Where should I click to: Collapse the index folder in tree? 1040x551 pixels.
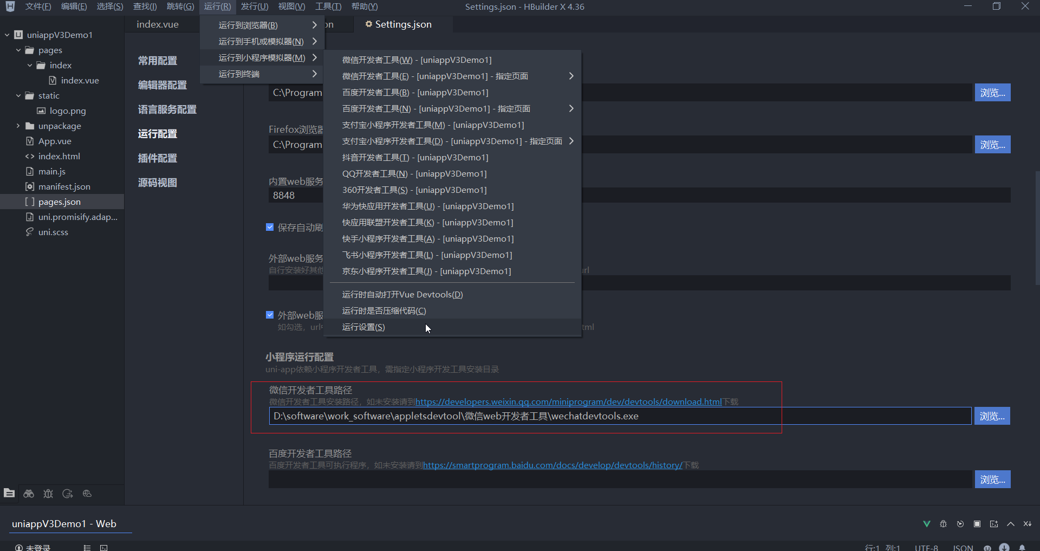tap(30, 65)
